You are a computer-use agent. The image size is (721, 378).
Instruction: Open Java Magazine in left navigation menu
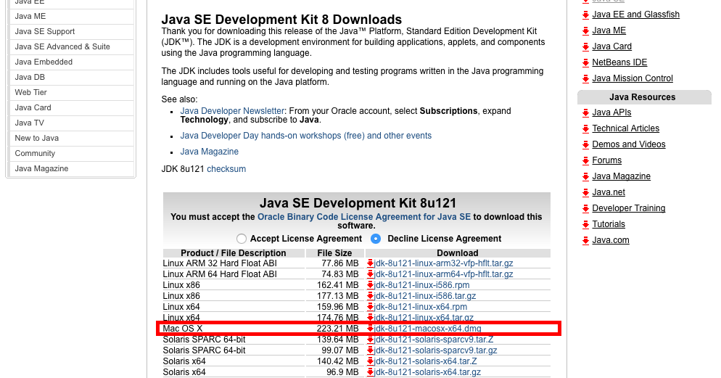[71, 168]
